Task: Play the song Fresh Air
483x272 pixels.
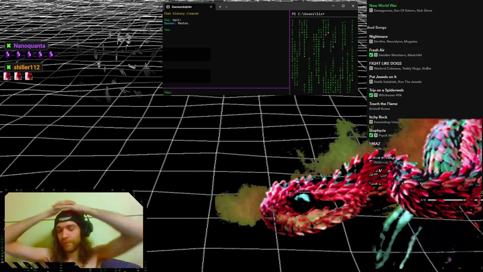Action: (377, 50)
